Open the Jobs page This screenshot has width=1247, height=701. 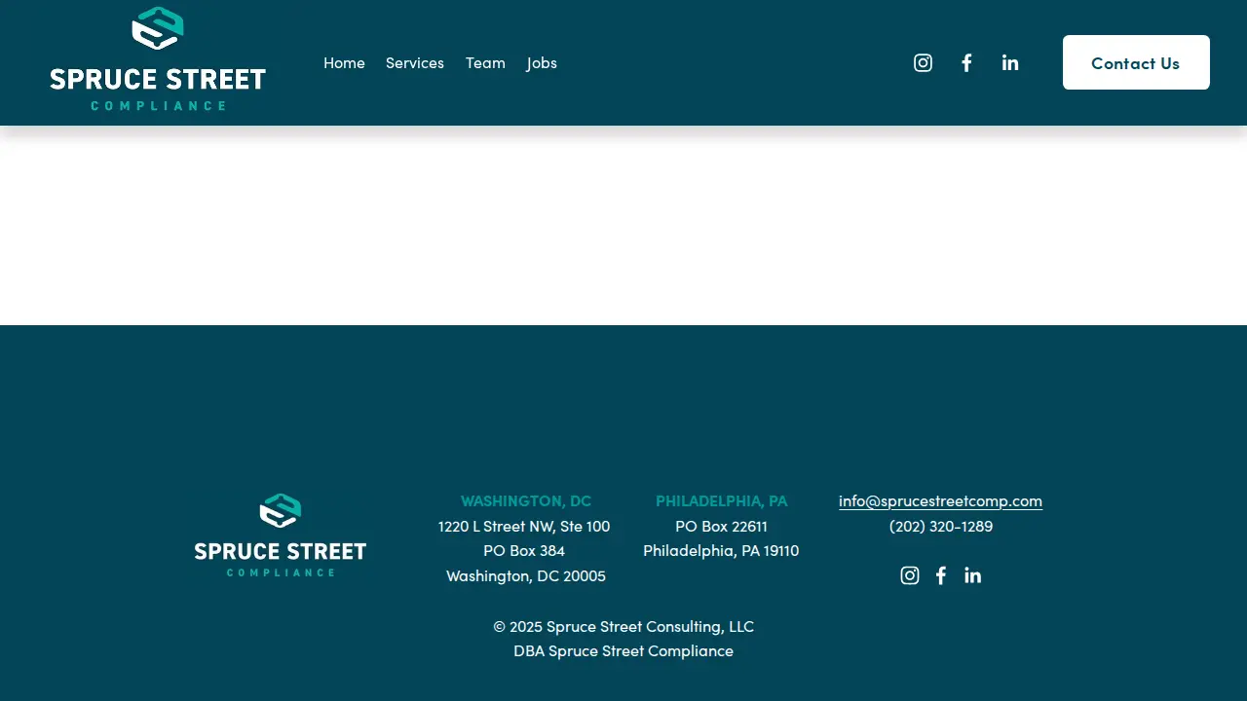(x=542, y=63)
